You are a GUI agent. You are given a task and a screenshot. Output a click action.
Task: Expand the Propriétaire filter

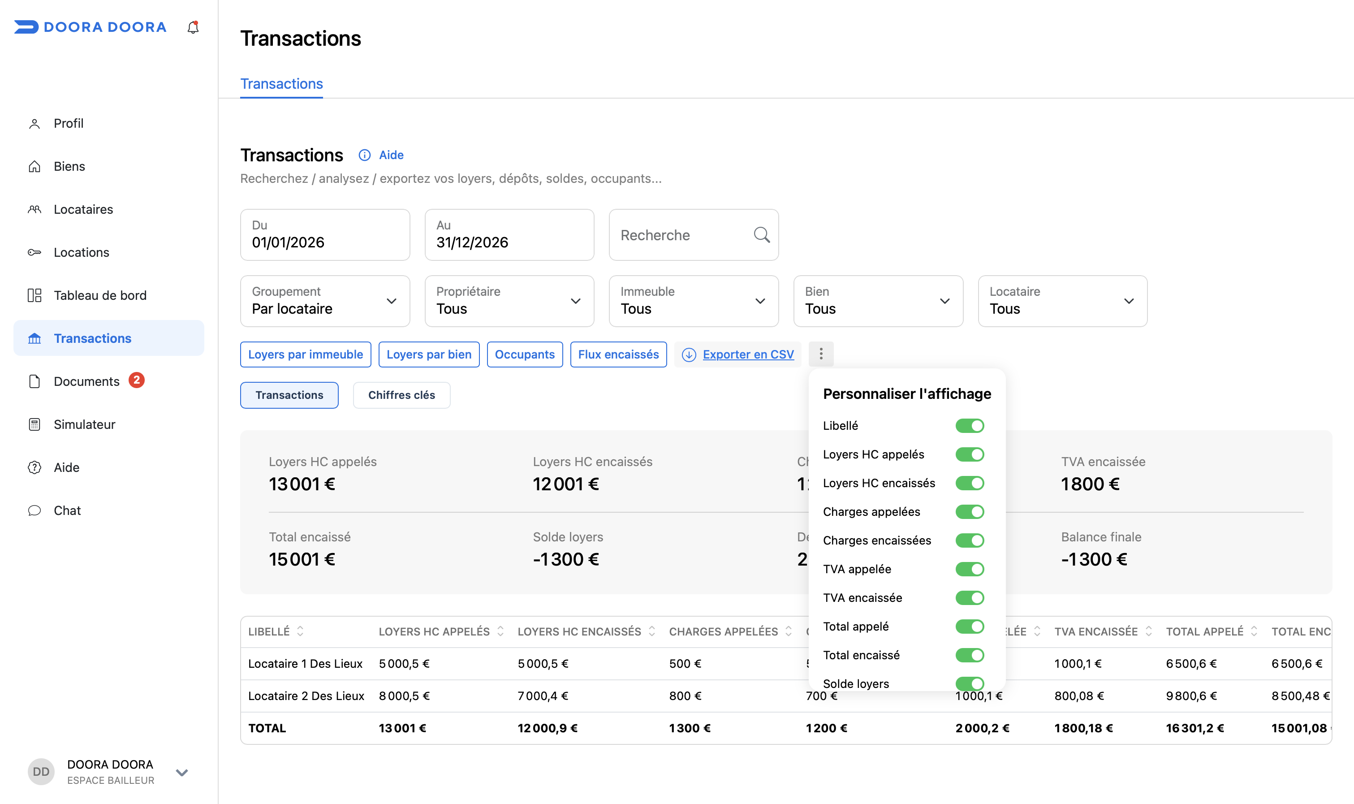(x=509, y=301)
